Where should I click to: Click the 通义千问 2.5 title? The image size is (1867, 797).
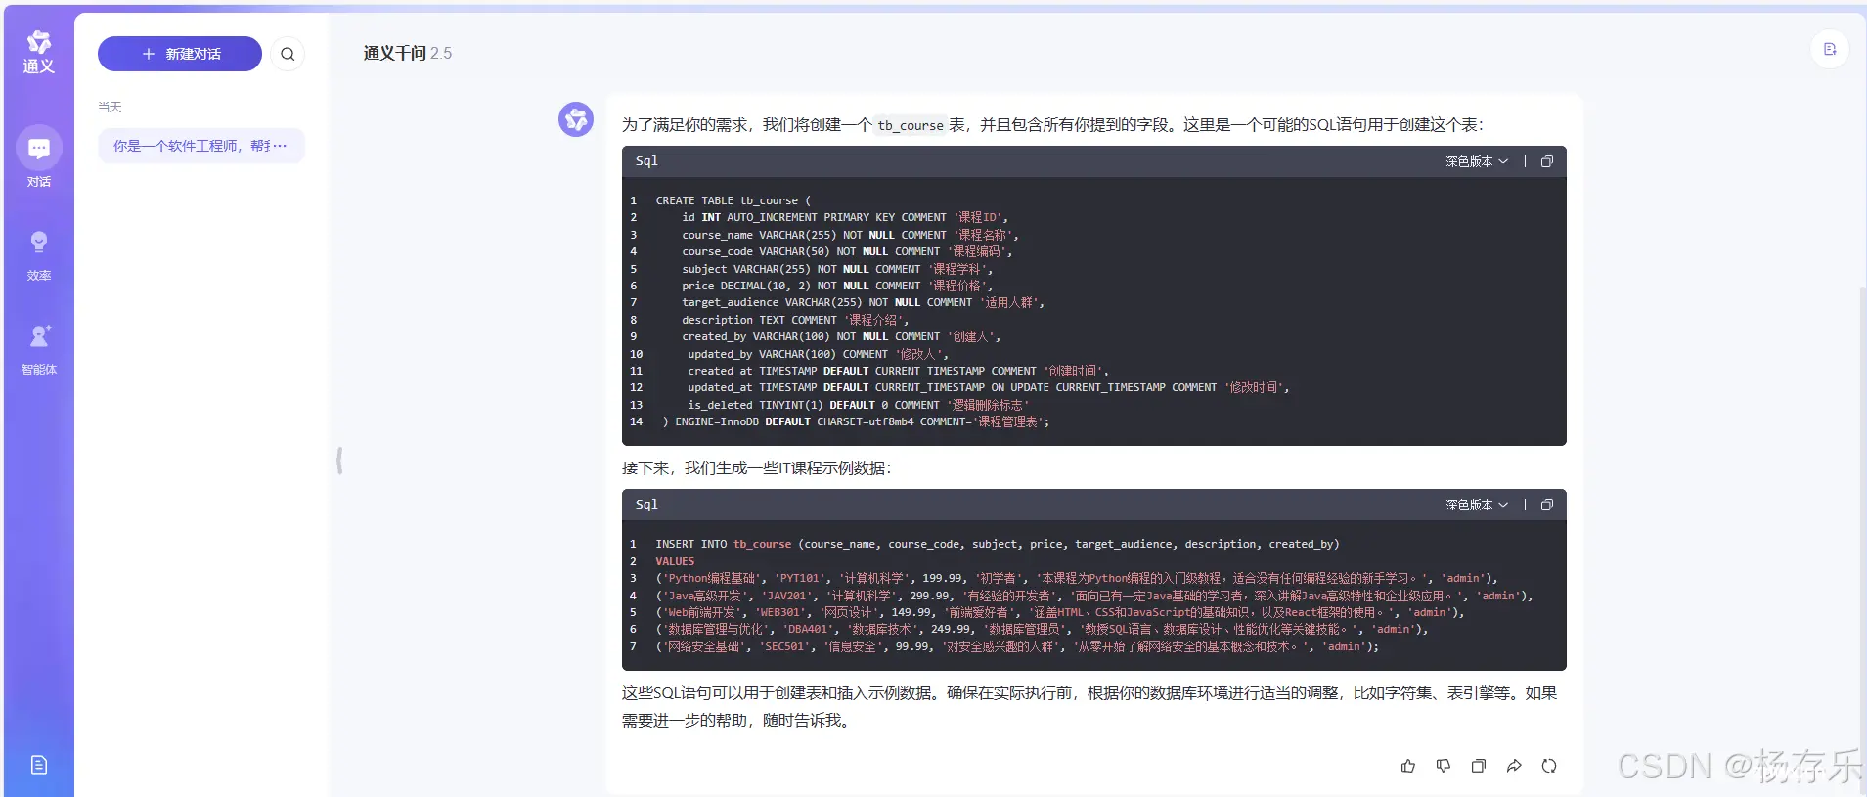tap(408, 53)
